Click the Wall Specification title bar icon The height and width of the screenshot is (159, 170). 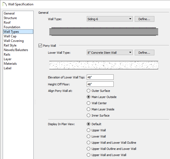[4, 4]
